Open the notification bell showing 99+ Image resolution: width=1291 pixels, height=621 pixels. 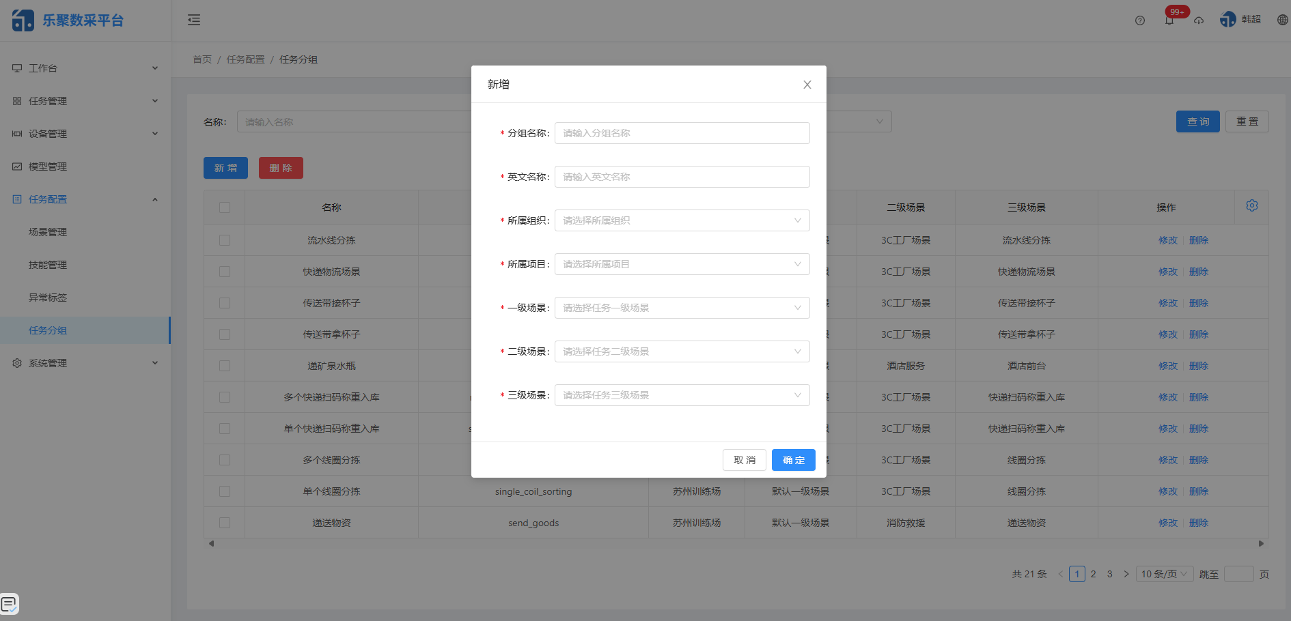pyautogui.click(x=1169, y=20)
